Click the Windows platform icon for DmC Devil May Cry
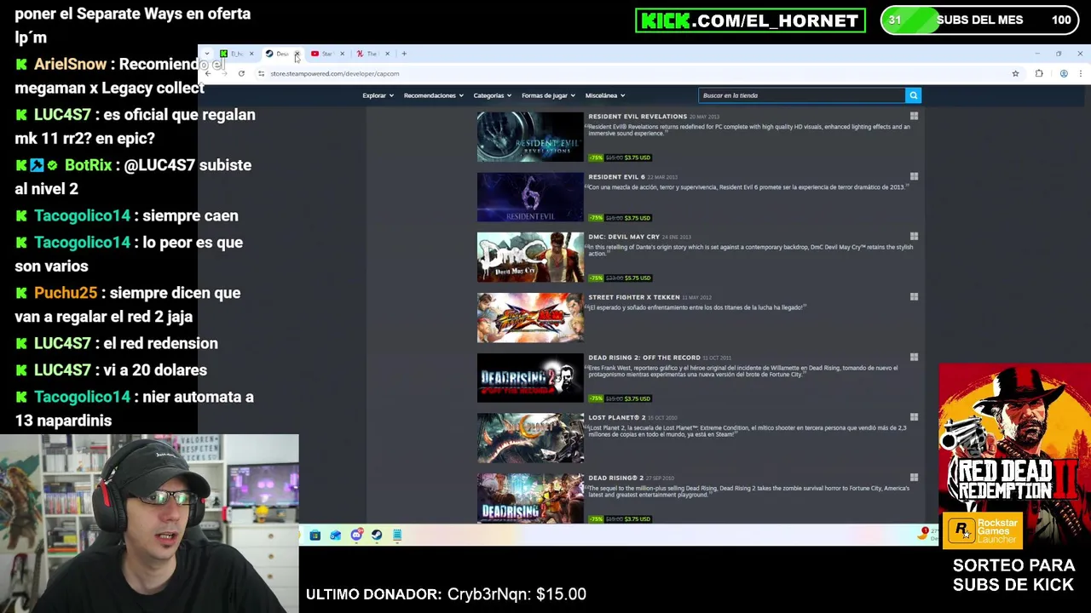 (914, 237)
